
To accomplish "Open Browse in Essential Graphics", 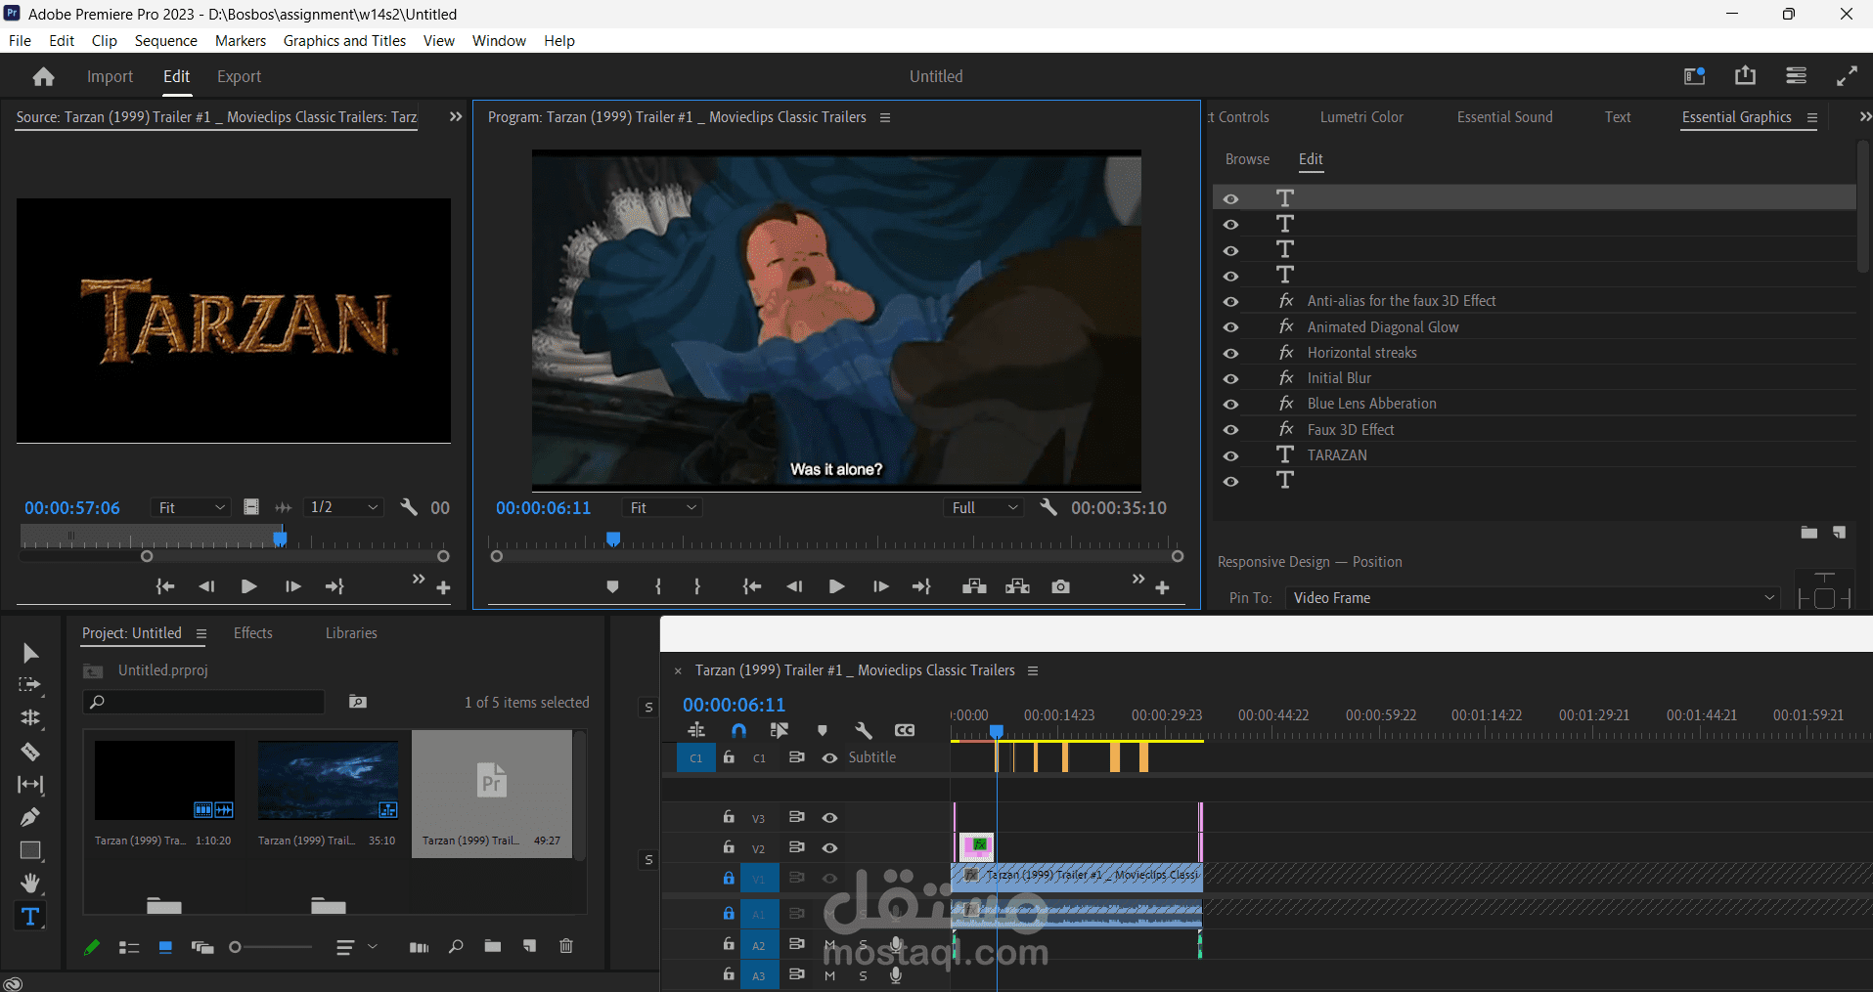I will 1247,159.
